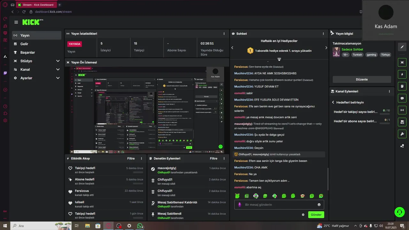The width and height of the screenshot is (409, 230).
Task: Click the pencil edit icon in right toolbar
Action: click(x=402, y=47)
